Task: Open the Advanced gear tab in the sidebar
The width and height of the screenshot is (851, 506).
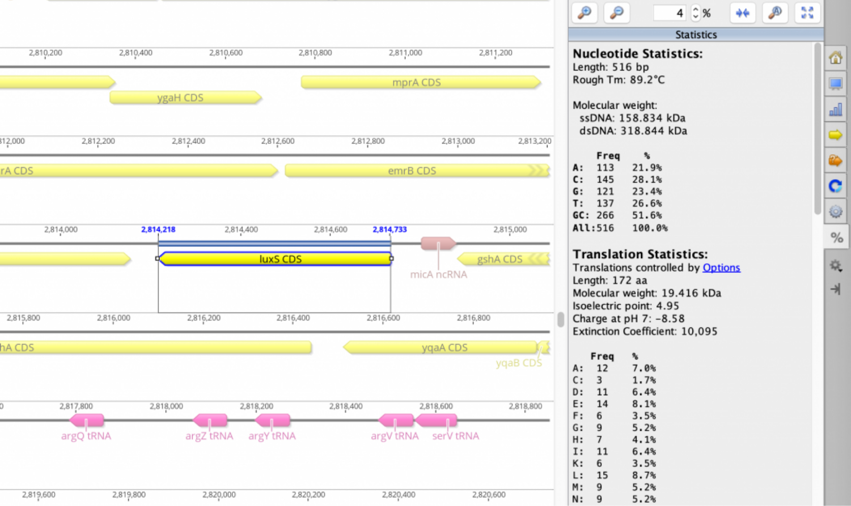Action: (x=836, y=211)
